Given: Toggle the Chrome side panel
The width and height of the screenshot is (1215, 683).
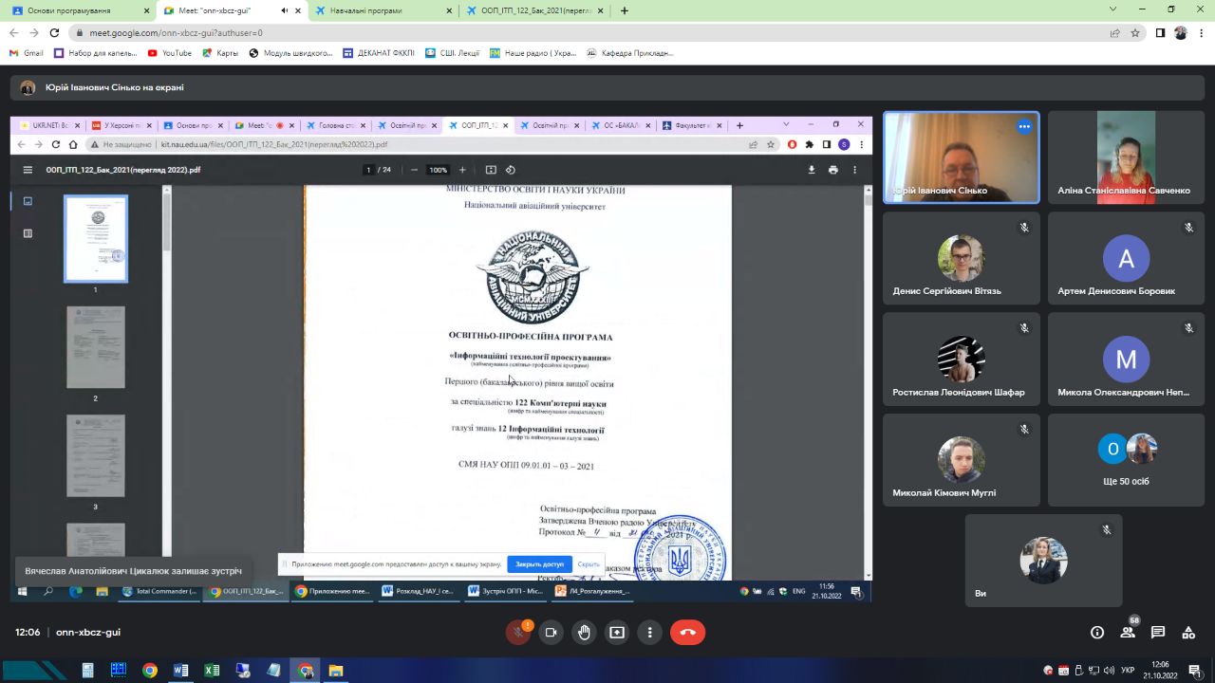Looking at the screenshot, I should (1160, 32).
